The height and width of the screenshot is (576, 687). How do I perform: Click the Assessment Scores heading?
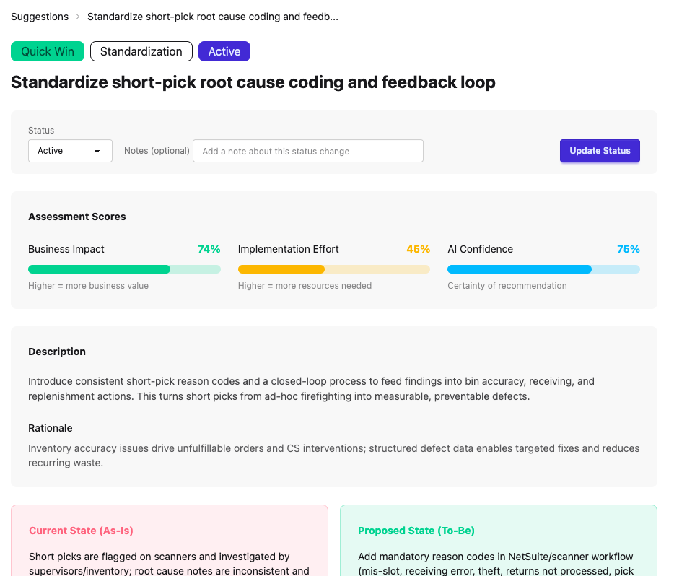76,217
